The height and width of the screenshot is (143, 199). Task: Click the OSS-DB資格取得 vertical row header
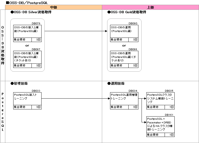3,45
